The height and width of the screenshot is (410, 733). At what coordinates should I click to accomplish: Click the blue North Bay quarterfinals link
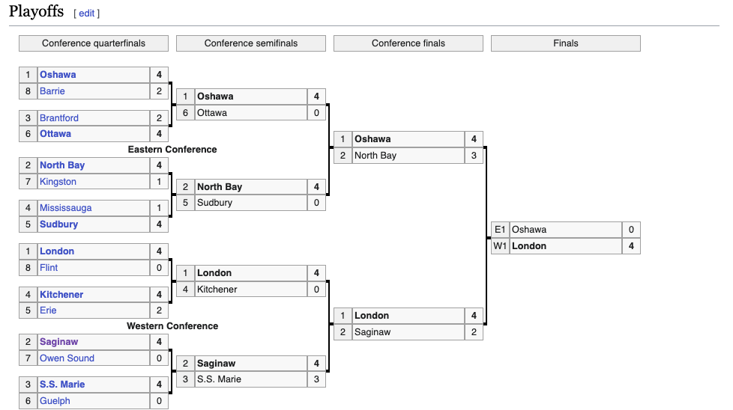tap(62, 165)
